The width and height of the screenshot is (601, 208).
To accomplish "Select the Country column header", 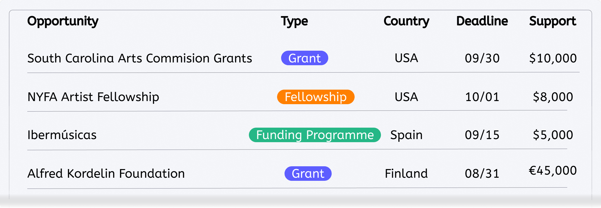I will tap(406, 21).
